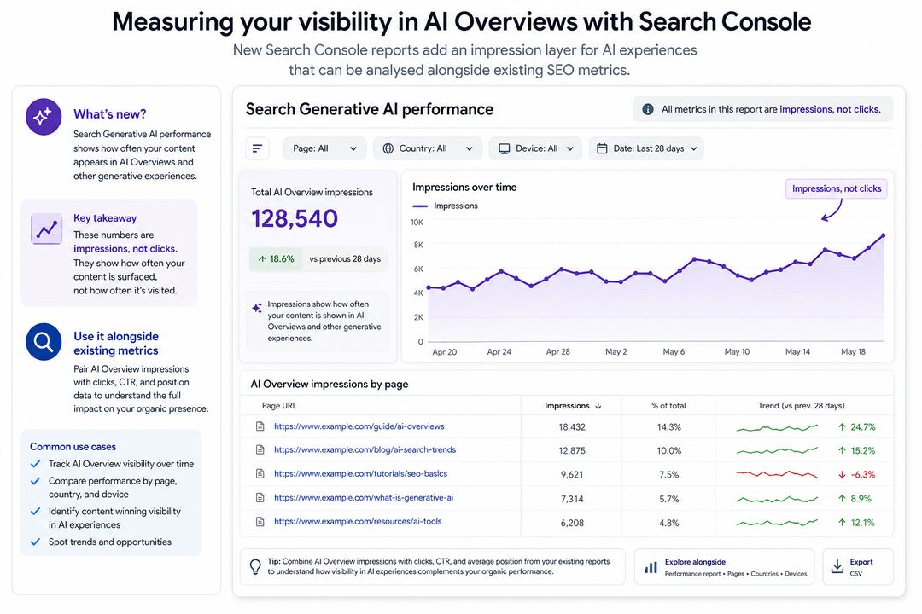Click the 8.9% trend value
The image size is (922, 614).
pos(861,499)
